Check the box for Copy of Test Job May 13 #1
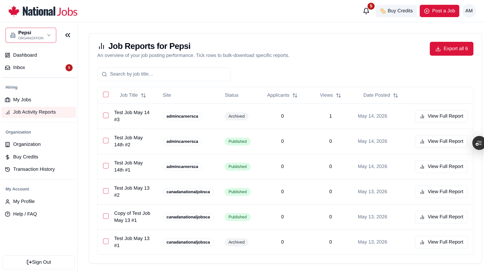 pos(106,216)
